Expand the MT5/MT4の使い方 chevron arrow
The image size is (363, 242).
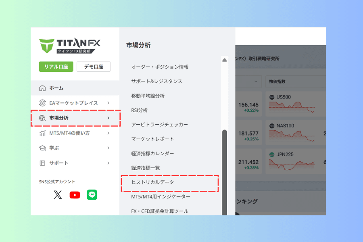point(108,133)
